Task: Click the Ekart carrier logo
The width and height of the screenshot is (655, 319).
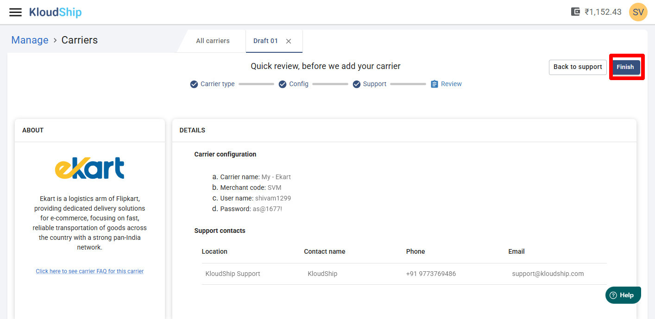Action: 90,168
